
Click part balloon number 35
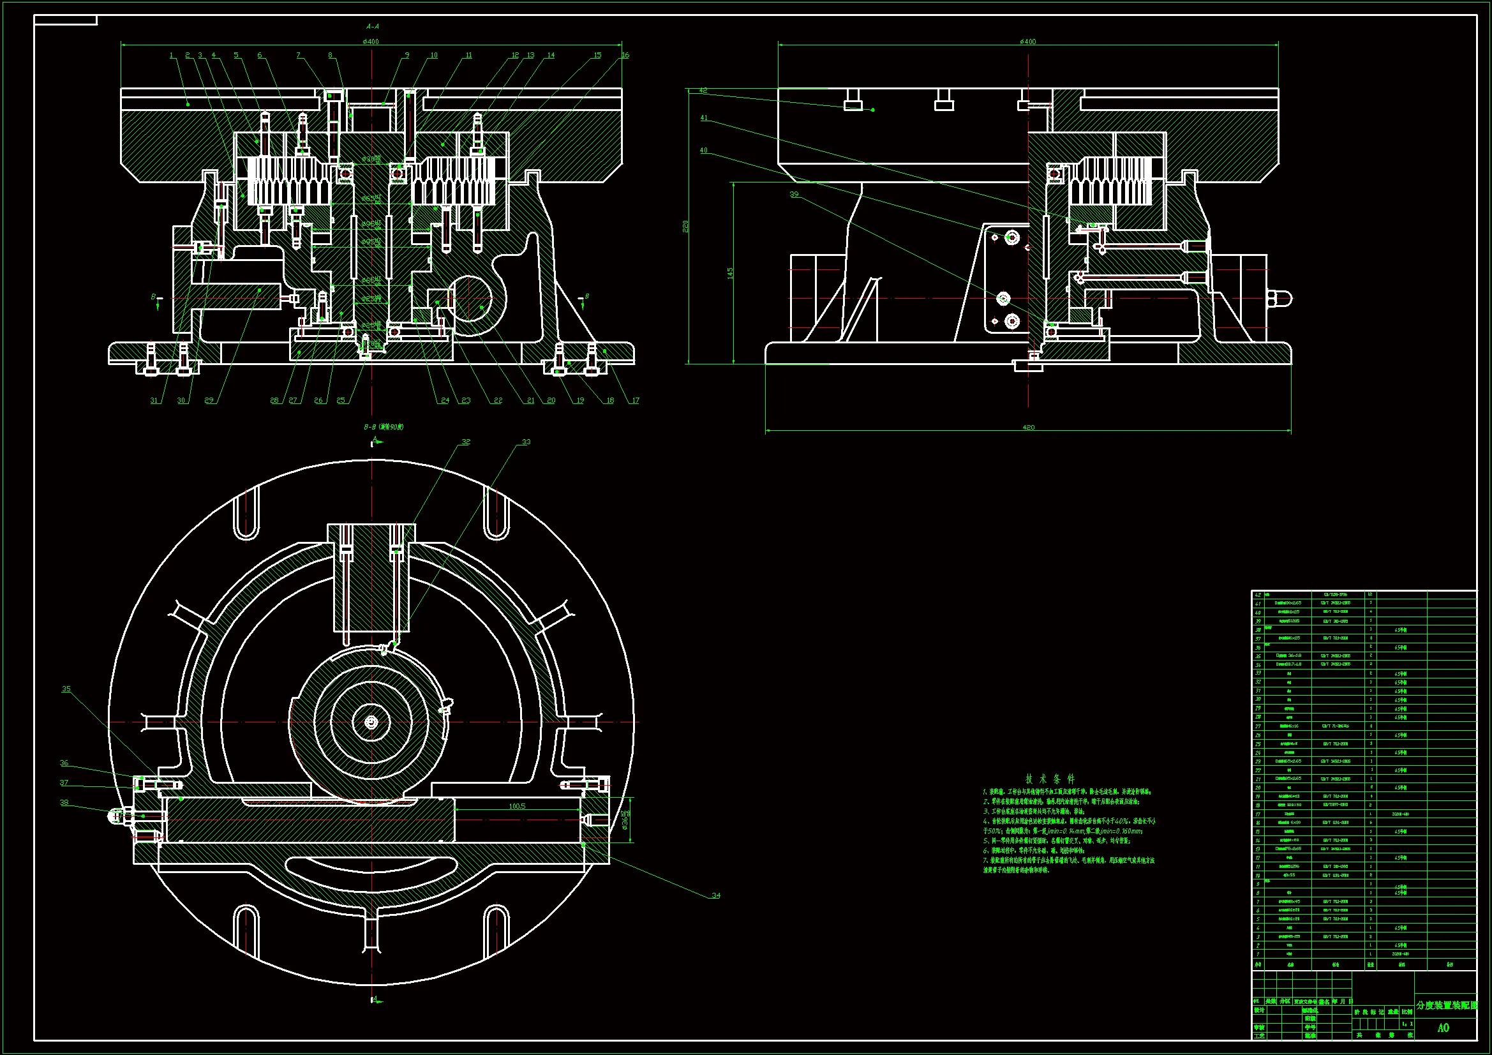point(66,689)
